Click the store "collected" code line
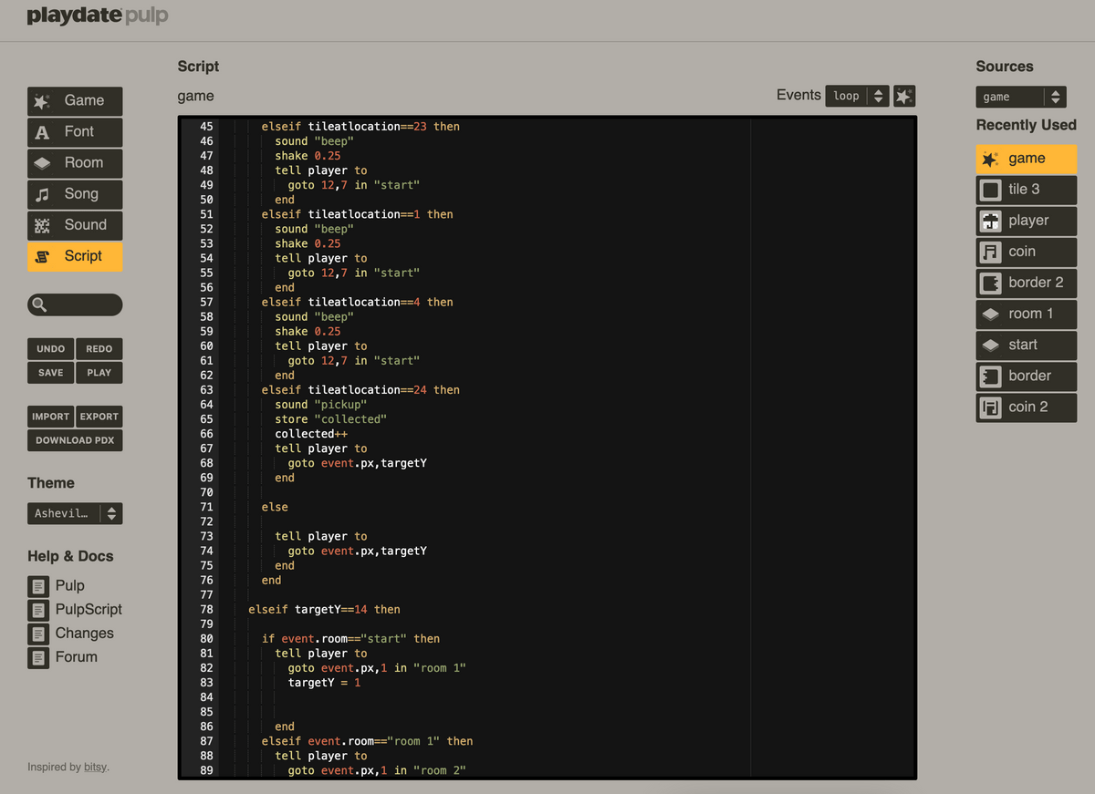 point(331,419)
